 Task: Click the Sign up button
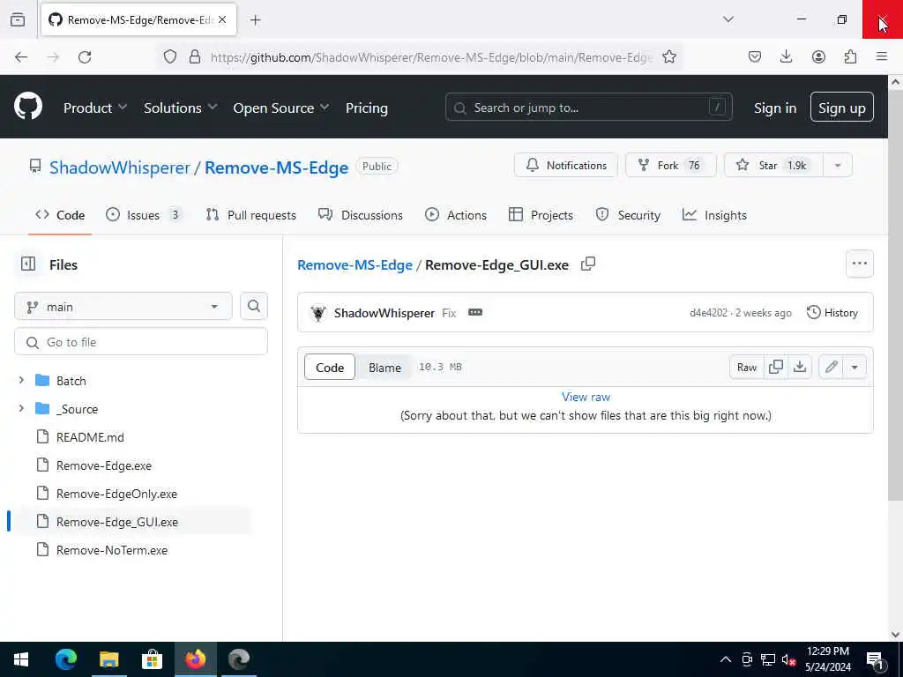click(841, 107)
